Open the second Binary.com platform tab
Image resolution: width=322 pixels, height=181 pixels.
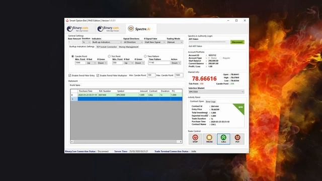[x=108, y=29]
